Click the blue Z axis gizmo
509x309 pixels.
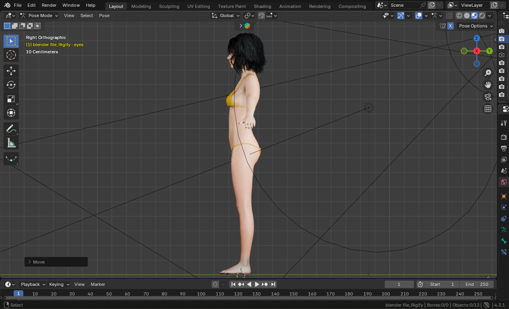point(476,38)
